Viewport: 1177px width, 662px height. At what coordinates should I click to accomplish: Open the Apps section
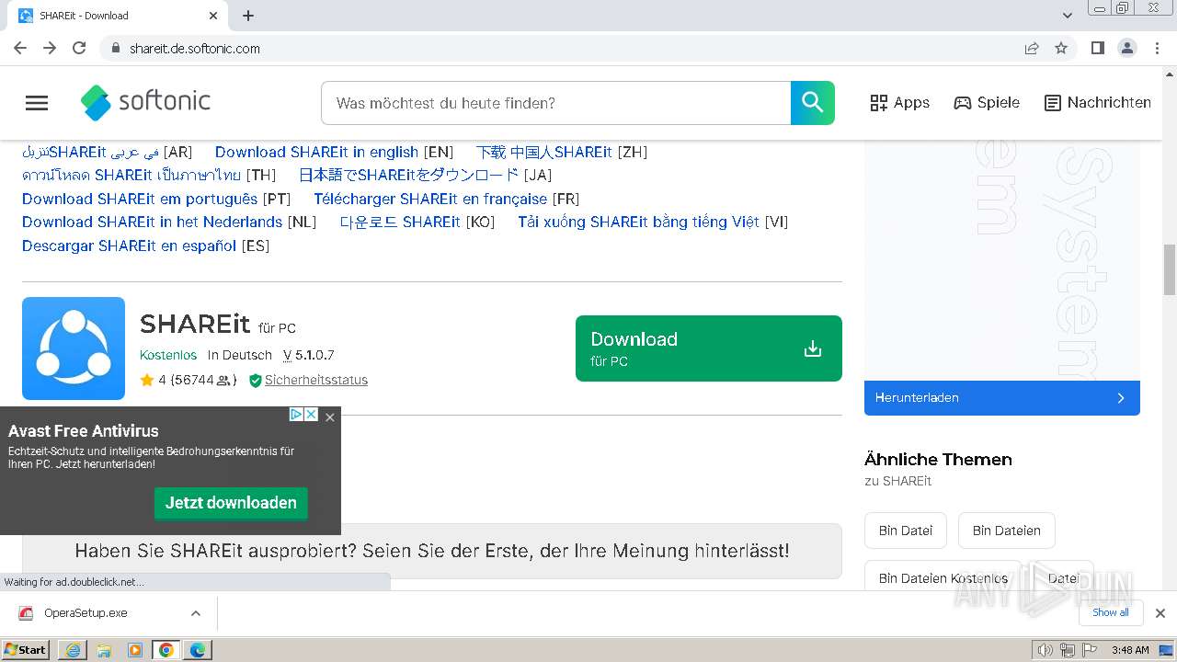[x=900, y=103]
